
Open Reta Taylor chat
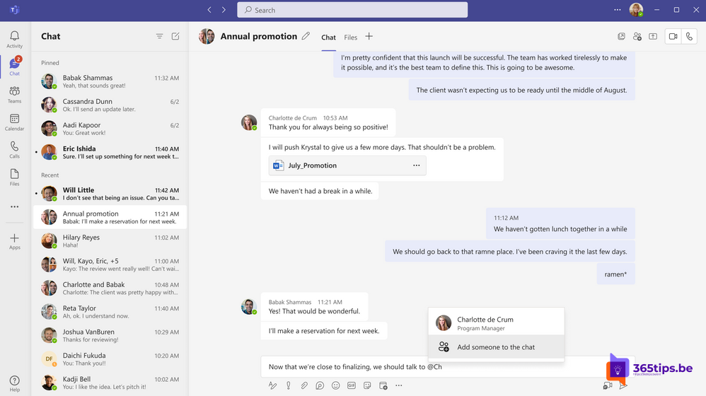110,312
